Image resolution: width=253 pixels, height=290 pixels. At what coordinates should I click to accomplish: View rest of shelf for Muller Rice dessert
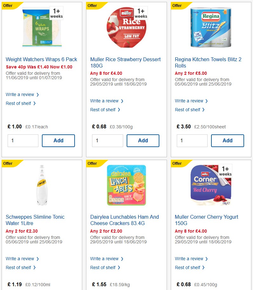tap(103, 110)
